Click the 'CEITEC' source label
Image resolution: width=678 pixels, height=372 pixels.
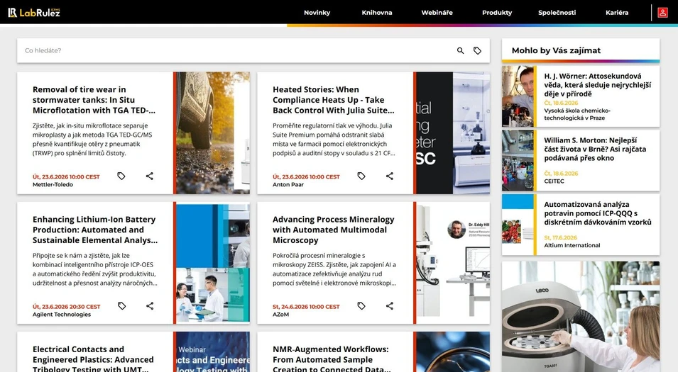[x=554, y=181]
